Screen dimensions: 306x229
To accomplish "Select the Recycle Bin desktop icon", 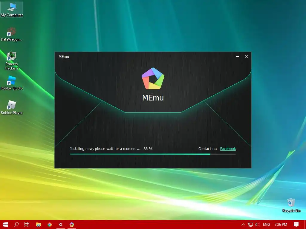I will tap(291, 205).
